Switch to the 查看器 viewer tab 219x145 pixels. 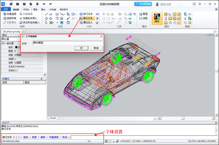coord(16,9)
